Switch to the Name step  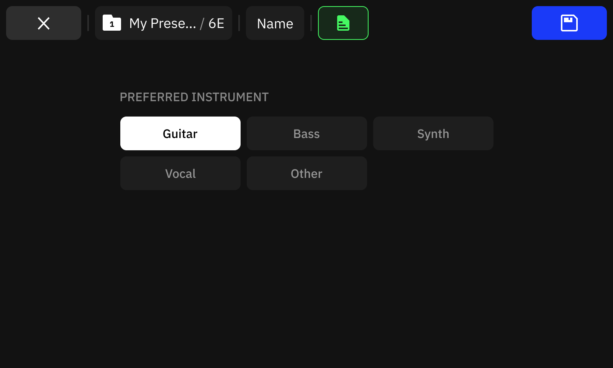pyautogui.click(x=275, y=23)
